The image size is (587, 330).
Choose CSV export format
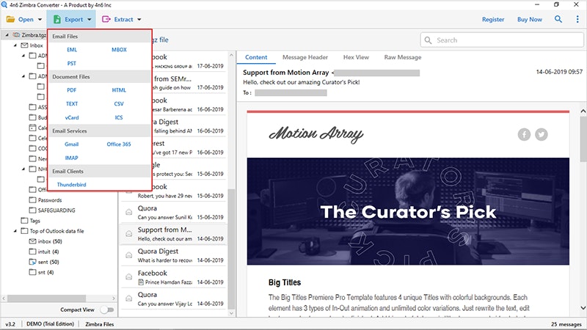119,104
